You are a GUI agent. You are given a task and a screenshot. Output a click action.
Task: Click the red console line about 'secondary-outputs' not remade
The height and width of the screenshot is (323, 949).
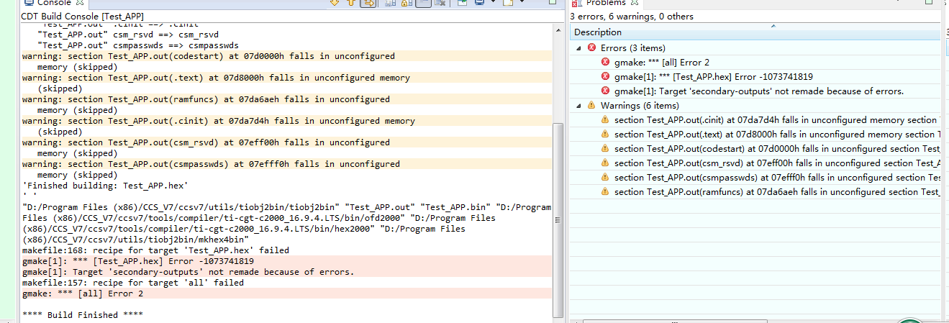188,272
